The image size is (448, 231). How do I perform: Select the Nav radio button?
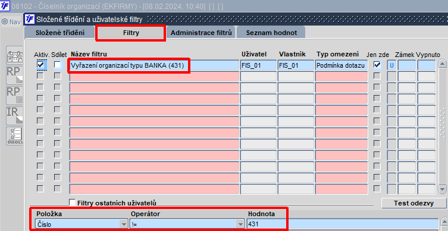tap(5, 21)
